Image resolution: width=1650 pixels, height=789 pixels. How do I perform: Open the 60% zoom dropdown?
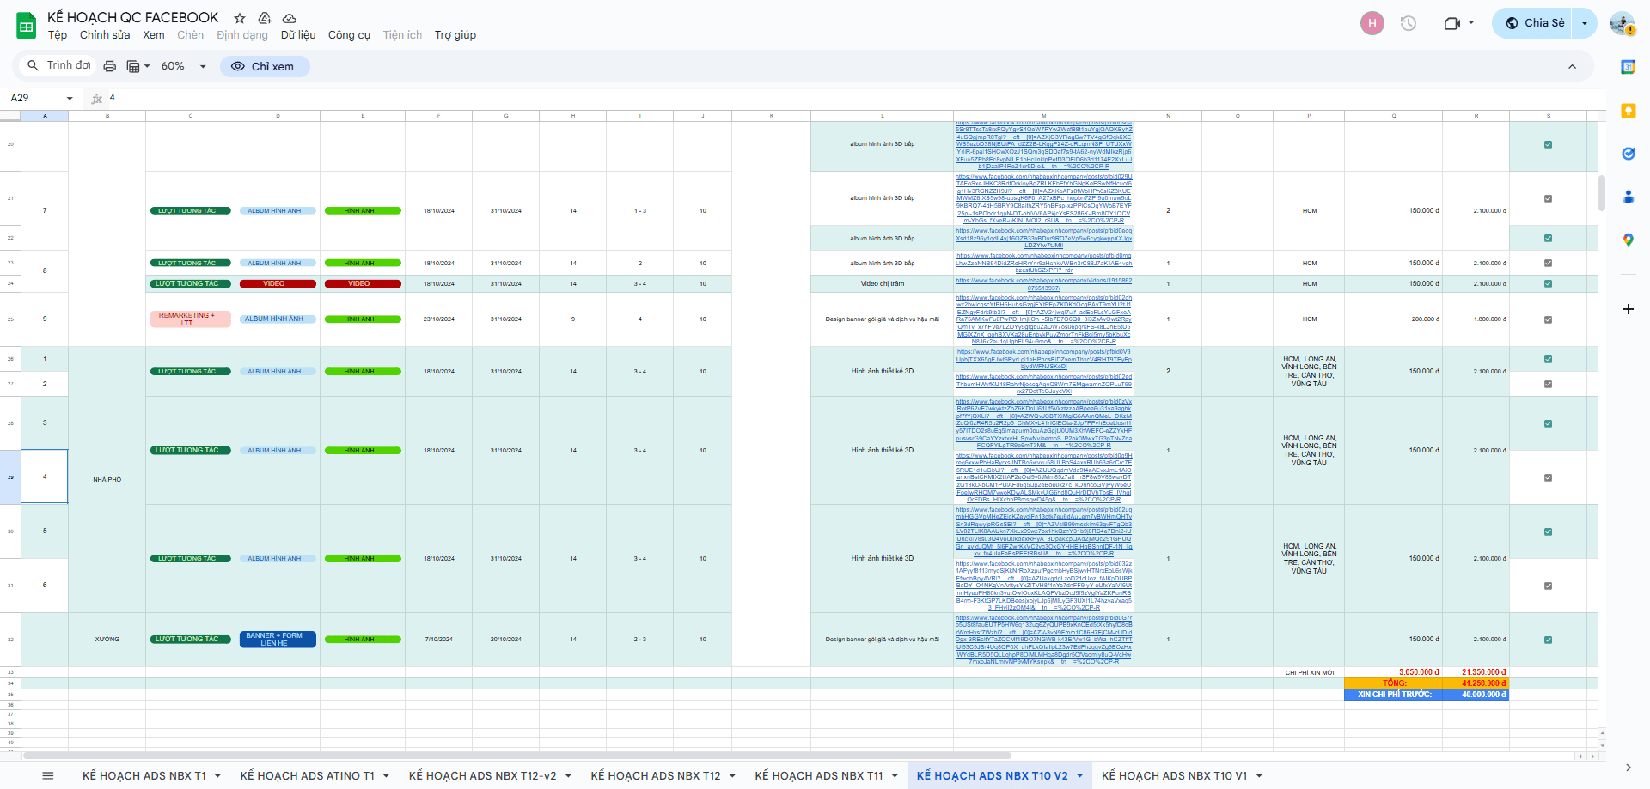click(184, 66)
